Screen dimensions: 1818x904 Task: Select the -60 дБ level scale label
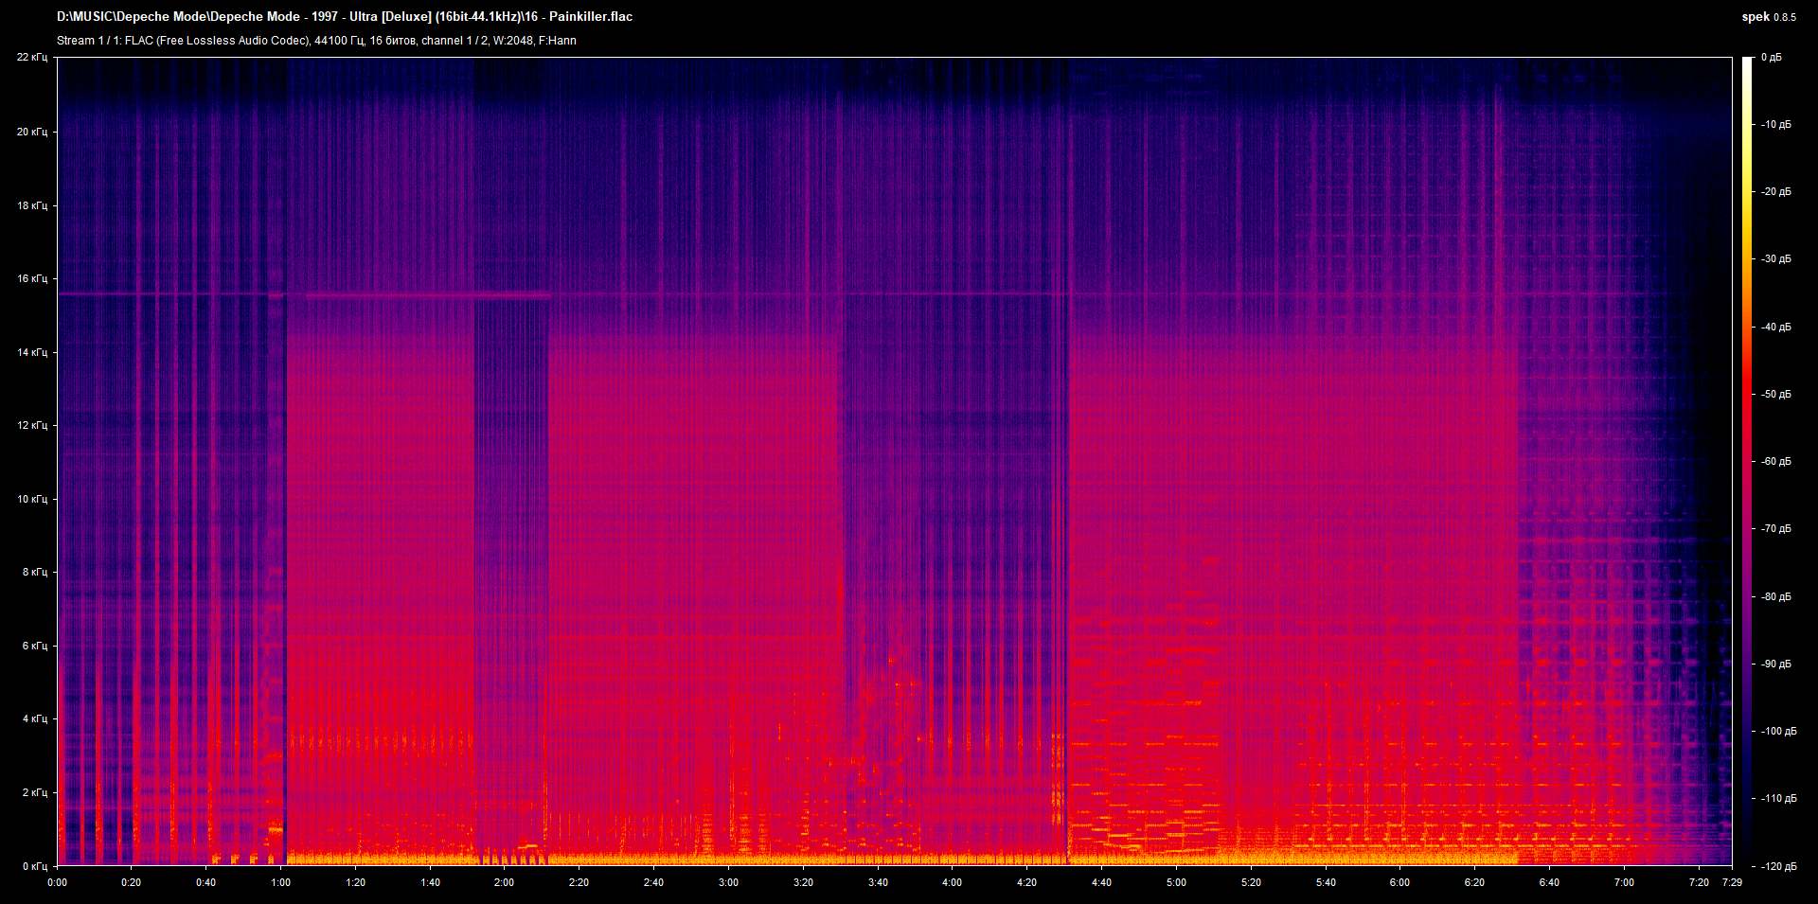1776,462
